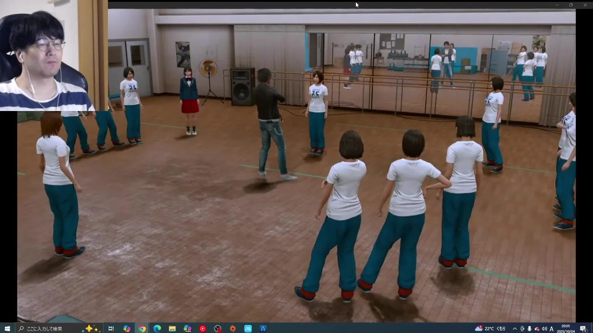The image size is (593, 333).
Task: Click the microphone tray icon
Action: click(530, 328)
